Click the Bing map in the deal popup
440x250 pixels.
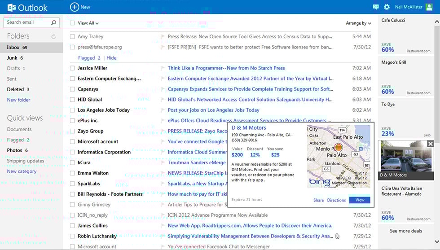339,156
